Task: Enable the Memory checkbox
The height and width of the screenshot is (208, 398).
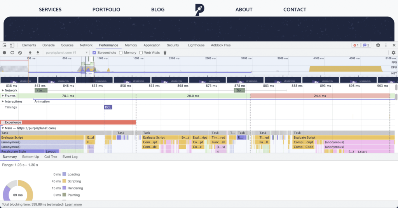Action: [x=121, y=53]
